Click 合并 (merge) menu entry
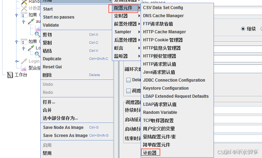 click(x=77, y=110)
